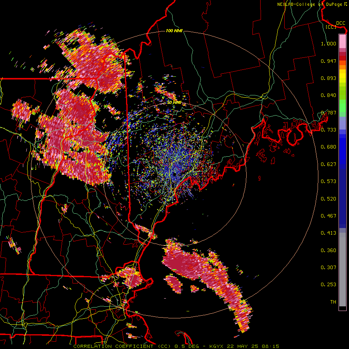Click the 0.520 legend value

(328, 199)
